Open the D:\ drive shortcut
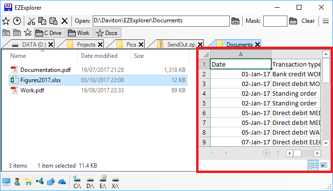 (x=90, y=182)
